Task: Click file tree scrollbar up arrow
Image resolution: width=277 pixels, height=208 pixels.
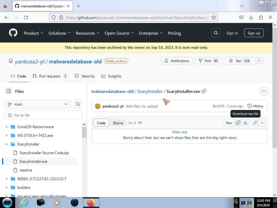Action: [84, 125]
